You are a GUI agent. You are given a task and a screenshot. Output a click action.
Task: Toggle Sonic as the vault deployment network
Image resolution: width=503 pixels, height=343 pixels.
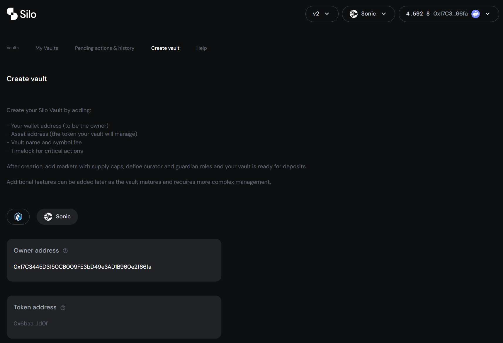click(x=57, y=217)
